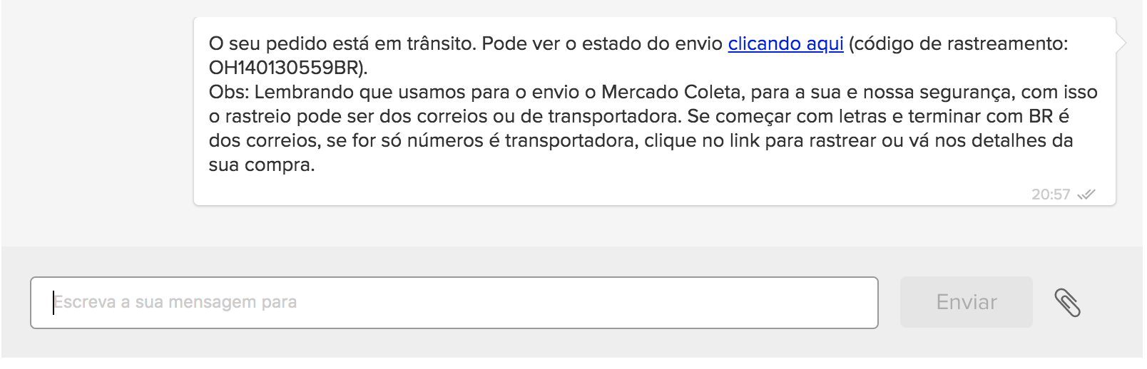
Task: Click the words 'sua compra.' in message
Action: pos(262,165)
